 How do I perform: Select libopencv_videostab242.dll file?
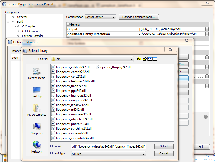click(x=75, y=138)
